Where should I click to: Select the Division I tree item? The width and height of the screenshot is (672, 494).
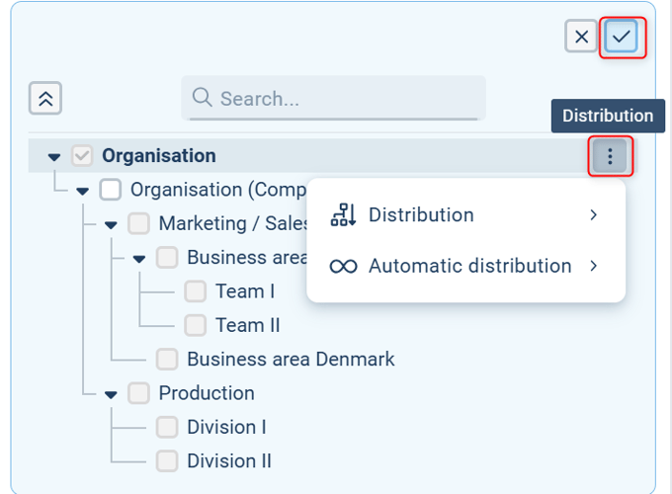click(226, 427)
